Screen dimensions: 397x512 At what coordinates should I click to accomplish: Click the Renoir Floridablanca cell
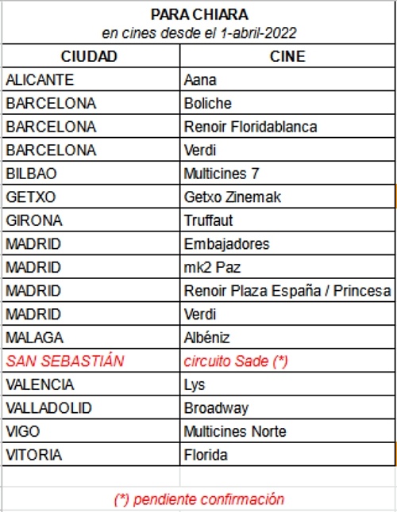click(287, 127)
